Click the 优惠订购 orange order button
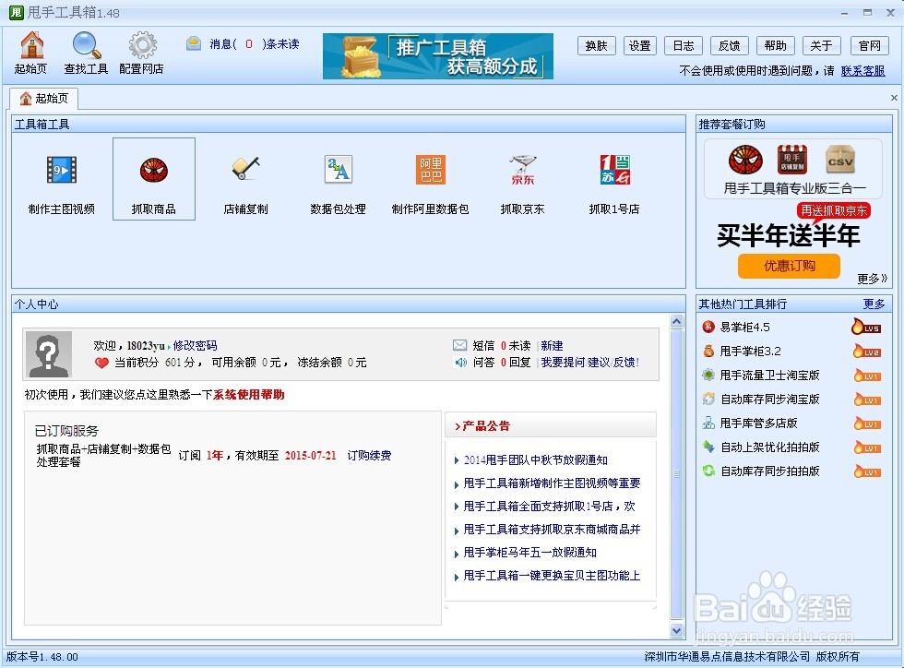Screen dimensions: 904x668 pyautogui.click(x=789, y=266)
